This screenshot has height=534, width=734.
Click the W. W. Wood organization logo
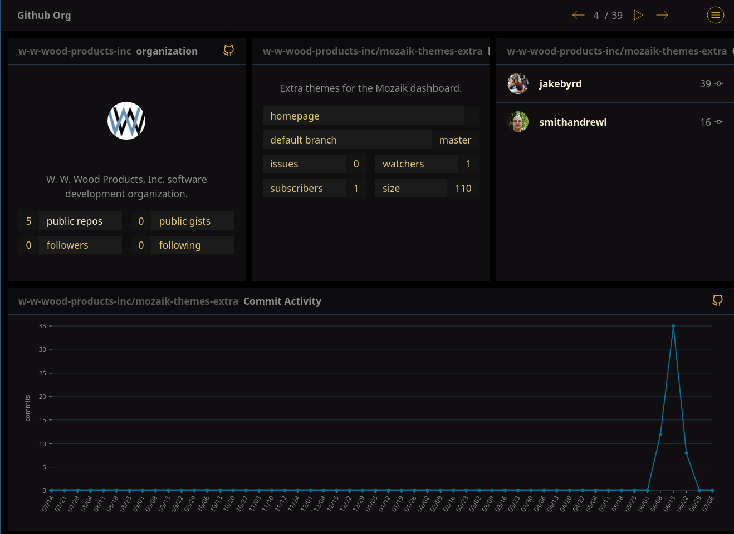126,121
